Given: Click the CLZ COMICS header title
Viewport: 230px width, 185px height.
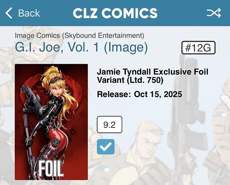Looking at the screenshot, I should pyautogui.click(x=115, y=13).
